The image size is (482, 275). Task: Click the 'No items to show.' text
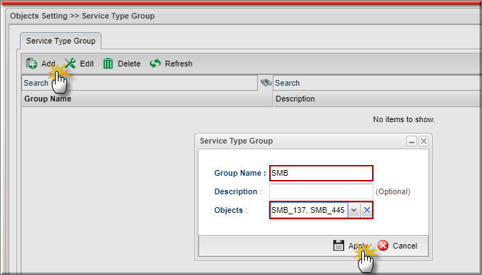point(404,119)
